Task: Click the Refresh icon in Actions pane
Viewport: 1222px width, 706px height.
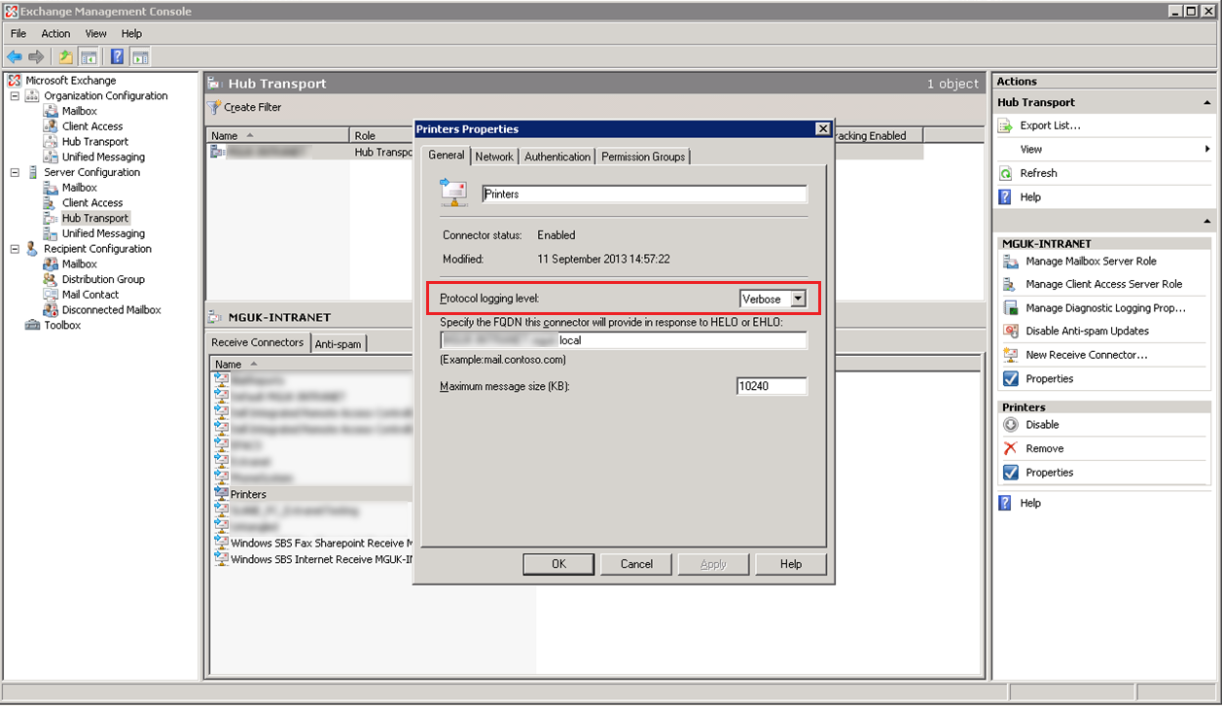Action: pyautogui.click(x=1006, y=173)
